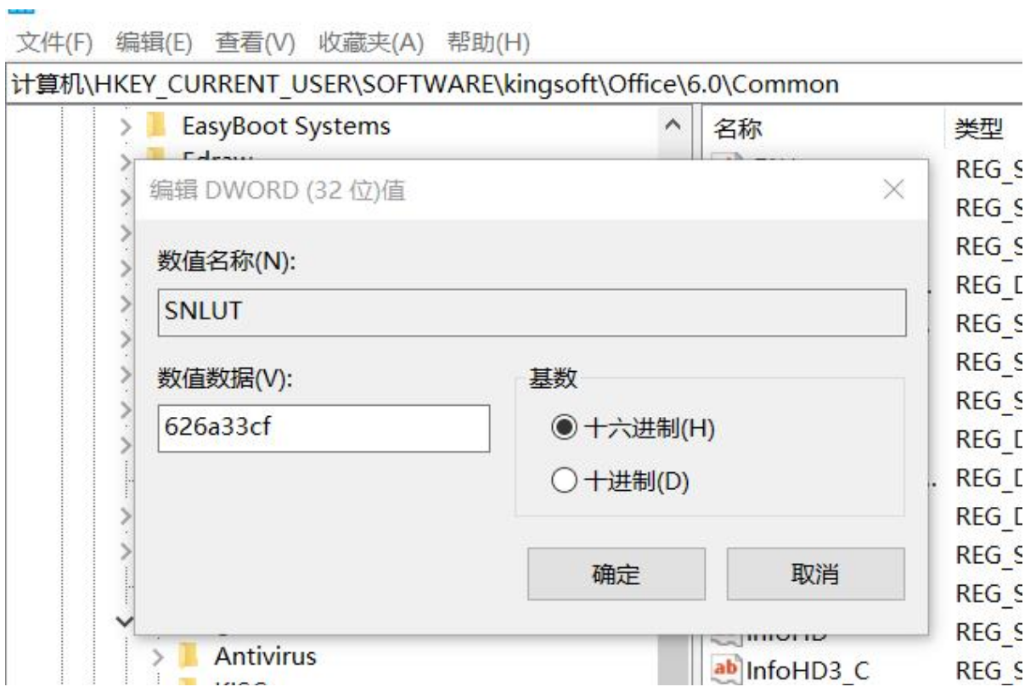Select the 十进制(D) decimal radio button
The height and width of the screenshot is (698, 1036).
[564, 482]
